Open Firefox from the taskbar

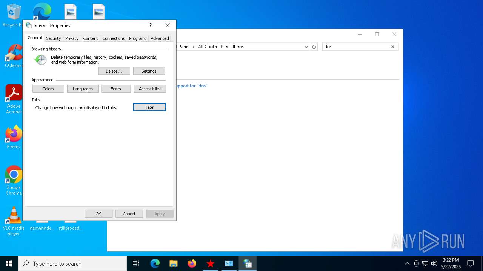[x=192, y=263]
